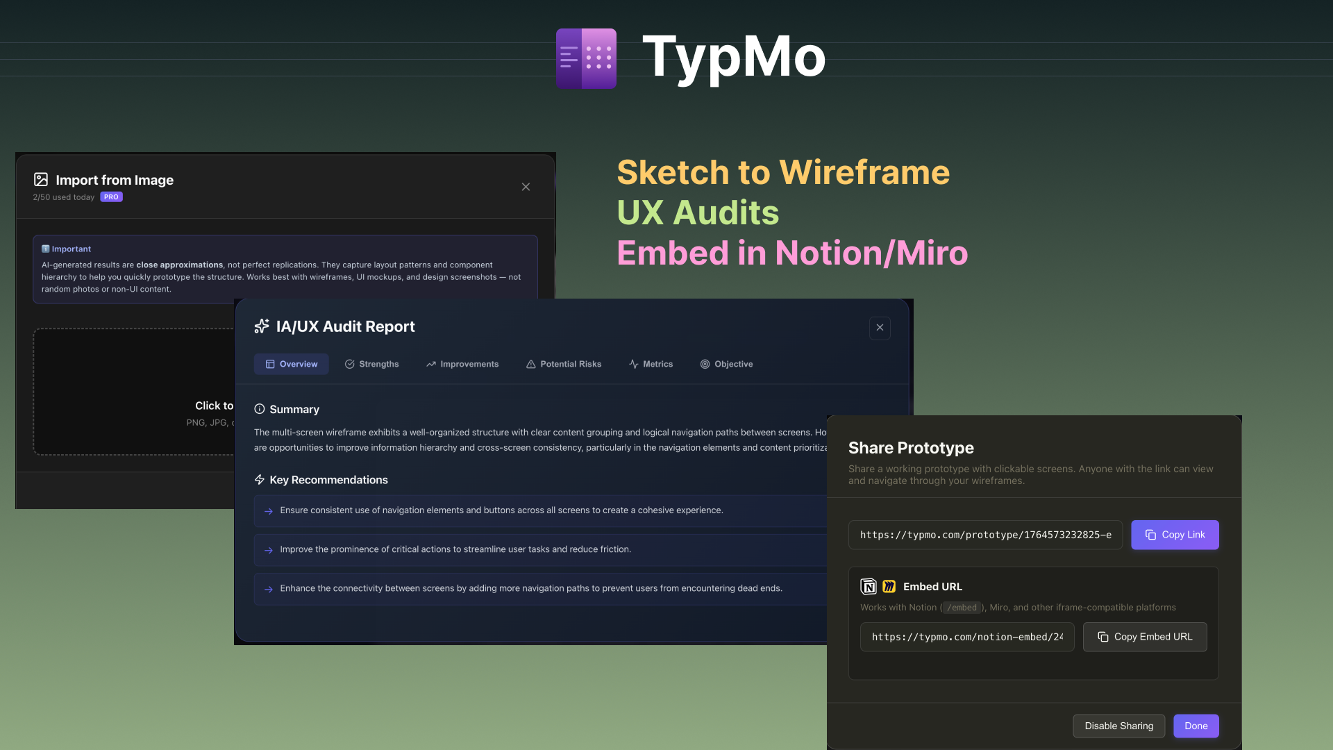1333x750 pixels.
Task: Select the prototype URL text field
Action: pos(985,535)
